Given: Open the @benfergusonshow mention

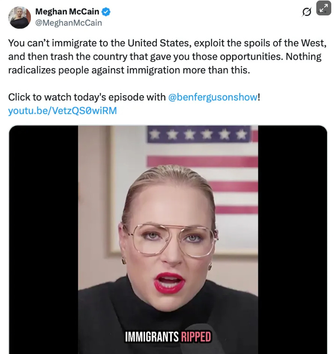Looking at the screenshot, I should 213,97.
